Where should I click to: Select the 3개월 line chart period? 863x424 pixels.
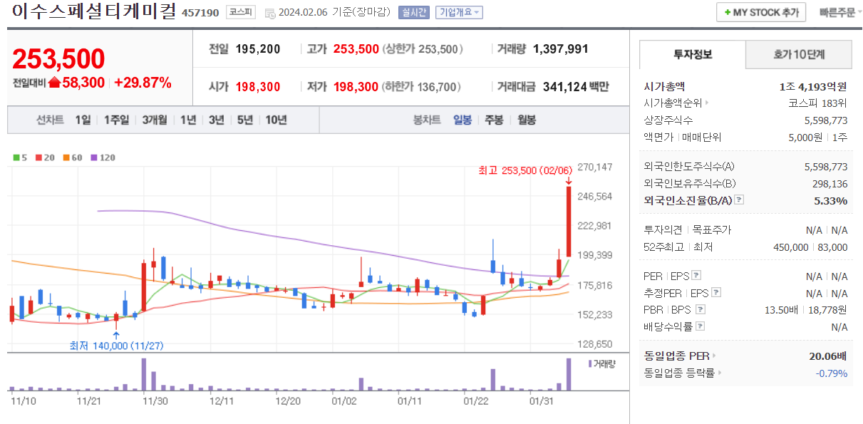click(155, 120)
